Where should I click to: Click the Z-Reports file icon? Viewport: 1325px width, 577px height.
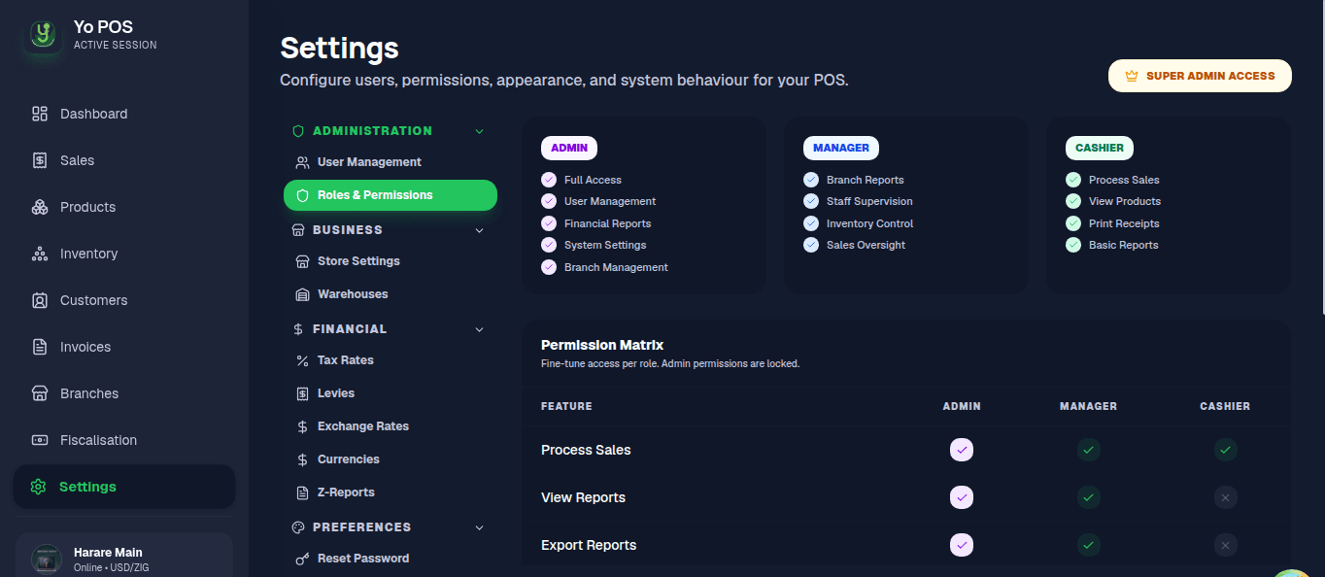tap(302, 492)
